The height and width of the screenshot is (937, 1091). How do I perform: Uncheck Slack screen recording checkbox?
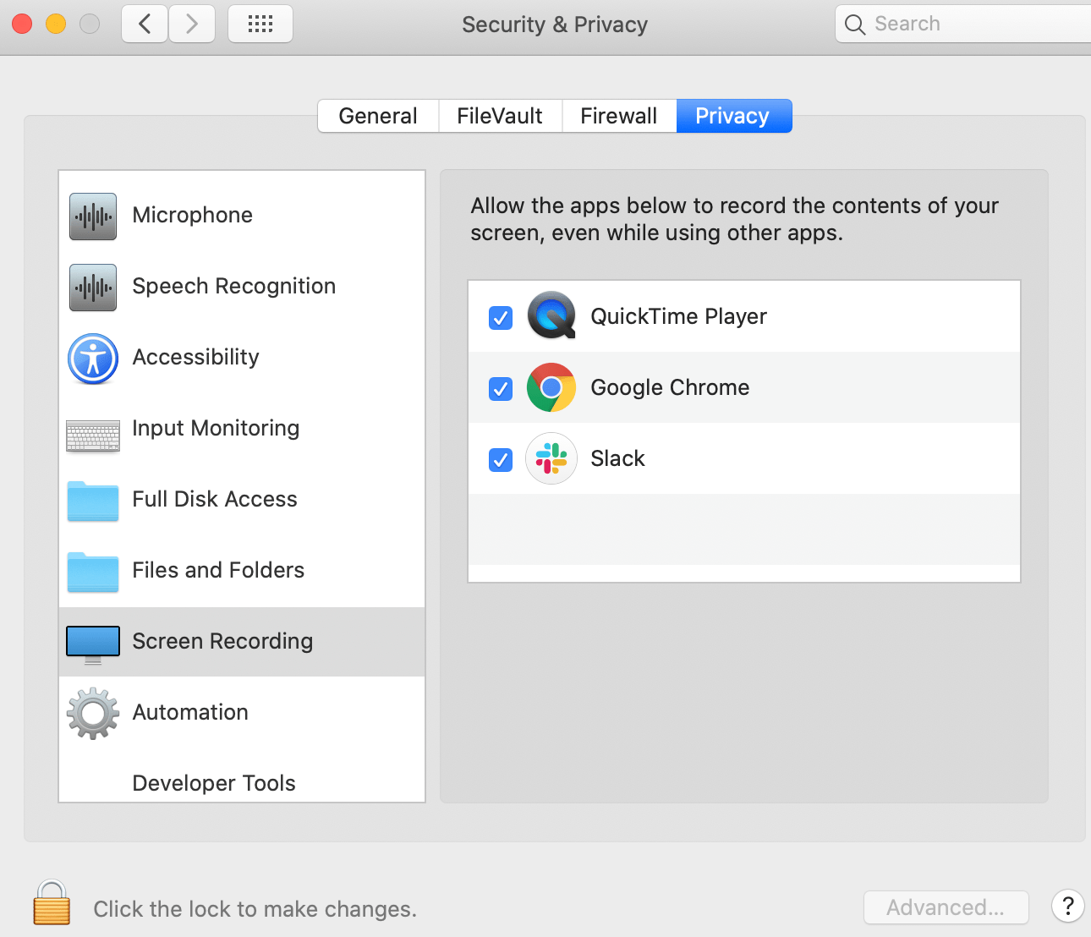click(501, 460)
